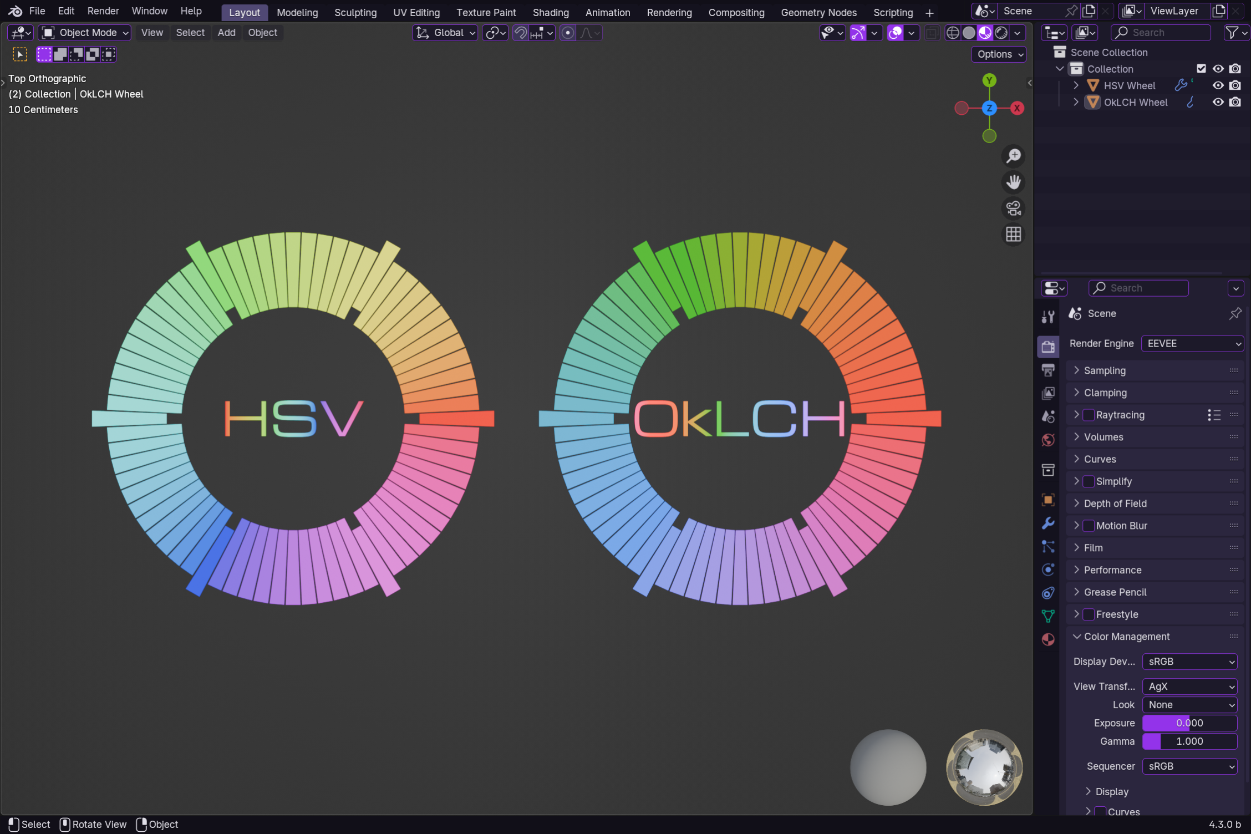Switch to orthographic grid view icon
Image resolution: width=1251 pixels, height=834 pixels.
click(1013, 235)
